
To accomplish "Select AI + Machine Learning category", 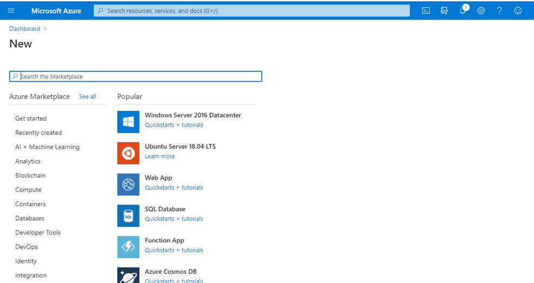I will pos(47,147).
